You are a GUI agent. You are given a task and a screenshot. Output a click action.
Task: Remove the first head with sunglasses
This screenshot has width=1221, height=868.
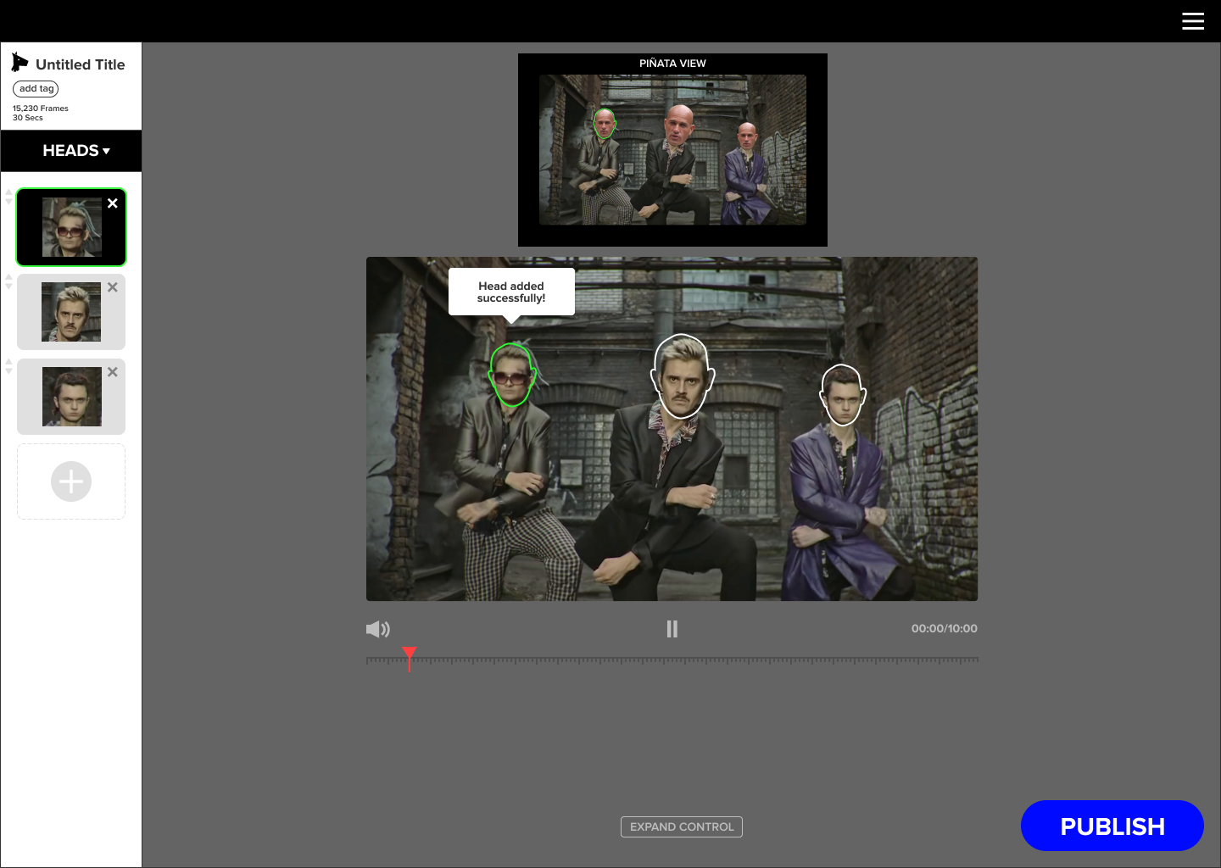pos(113,203)
